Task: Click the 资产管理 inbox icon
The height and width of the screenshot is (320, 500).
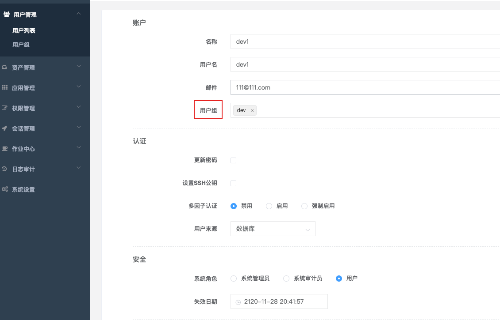Action: click(4, 68)
